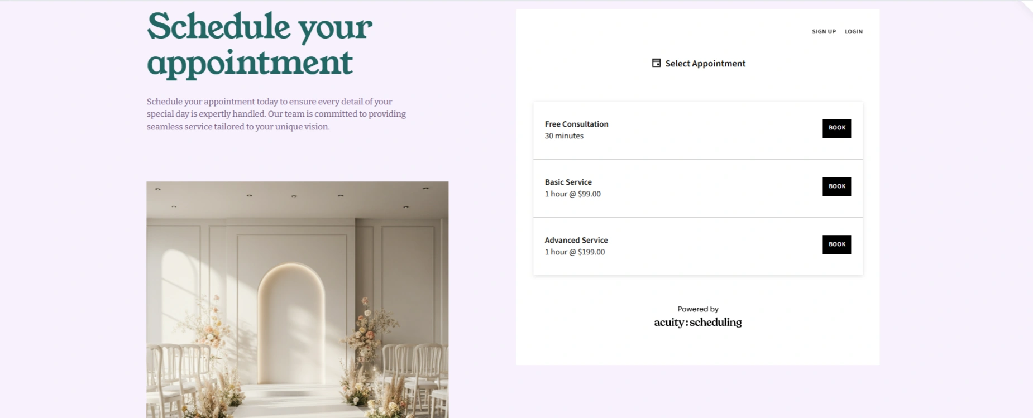Click the wedding venue photo
The height and width of the screenshot is (418, 1033).
coord(297,300)
